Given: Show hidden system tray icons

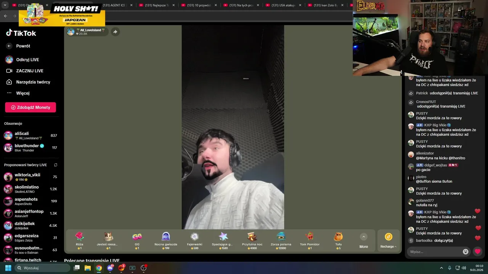Looking at the screenshot, I should 441,268.
